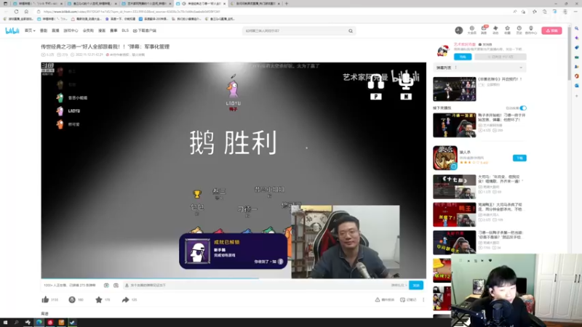Open the taskbar search icon
Screen dimensions: 582x327
pos(16,323)
